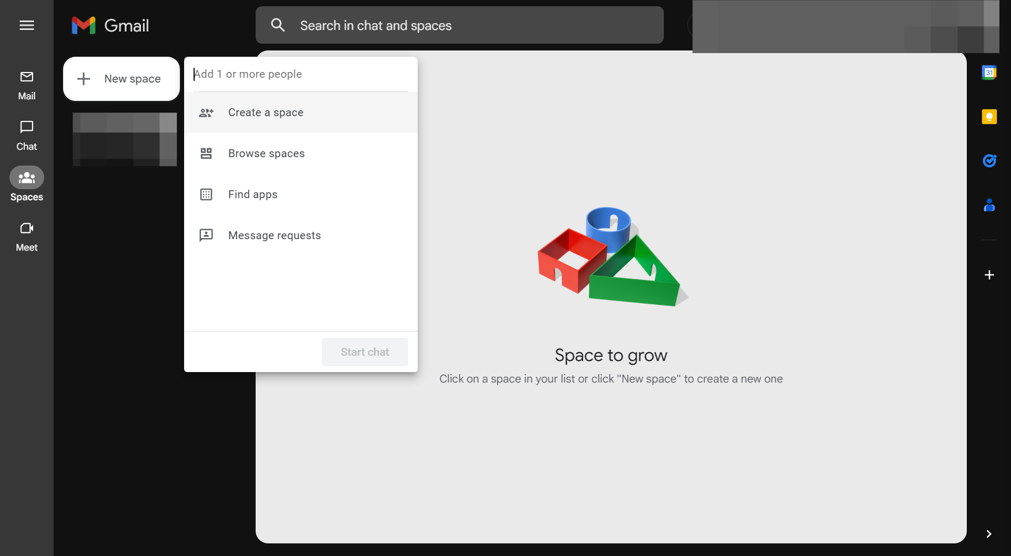Image resolution: width=1011 pixels, height=556 pixels.
Task: Click the Space to grow heading
Action: (x=611, y=356)
